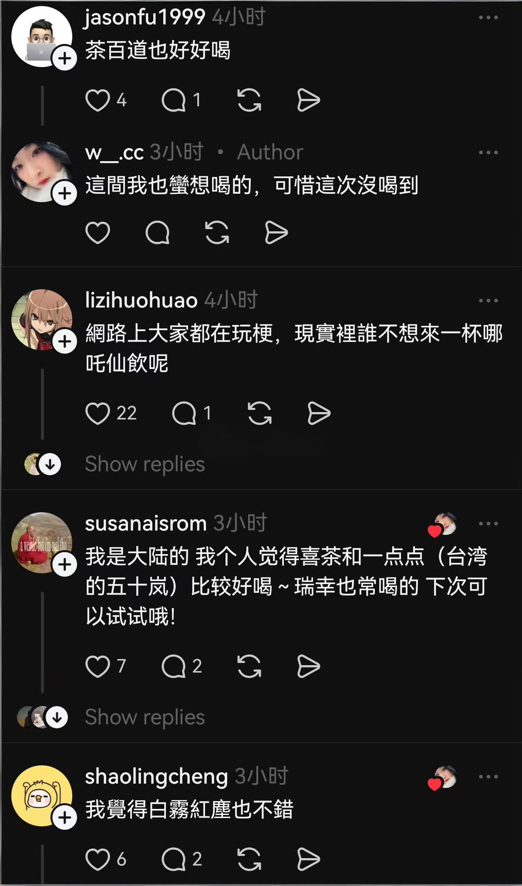Follow shaolingcheng using plus badge
This screenshot has height=886, width=522.
pos(65,818)
